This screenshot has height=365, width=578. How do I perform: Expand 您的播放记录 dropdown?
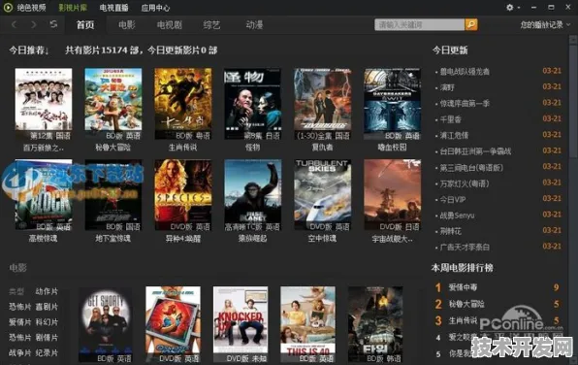(545, 24)
